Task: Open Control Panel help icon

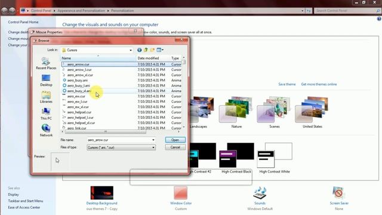Action: (x=379, y=19)
